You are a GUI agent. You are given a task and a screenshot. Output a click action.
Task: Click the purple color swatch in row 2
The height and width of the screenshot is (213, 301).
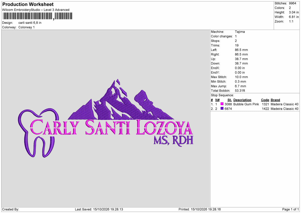coord(222,109)
